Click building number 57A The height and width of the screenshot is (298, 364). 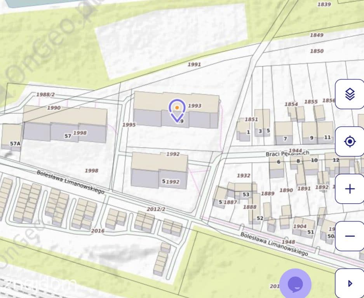pyautogui.click(x=15, y=144)
